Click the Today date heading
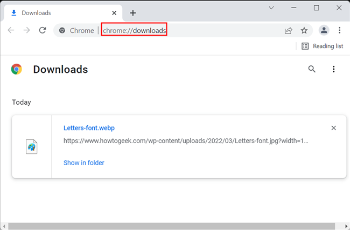The image size is (350, 230). click(x=22, y=102)
